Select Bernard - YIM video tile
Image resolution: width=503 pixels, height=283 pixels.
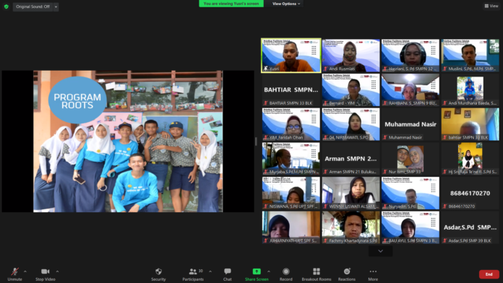[351, 90]
